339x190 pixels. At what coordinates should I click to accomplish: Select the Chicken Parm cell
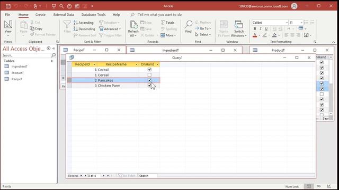tap(118, 85)
